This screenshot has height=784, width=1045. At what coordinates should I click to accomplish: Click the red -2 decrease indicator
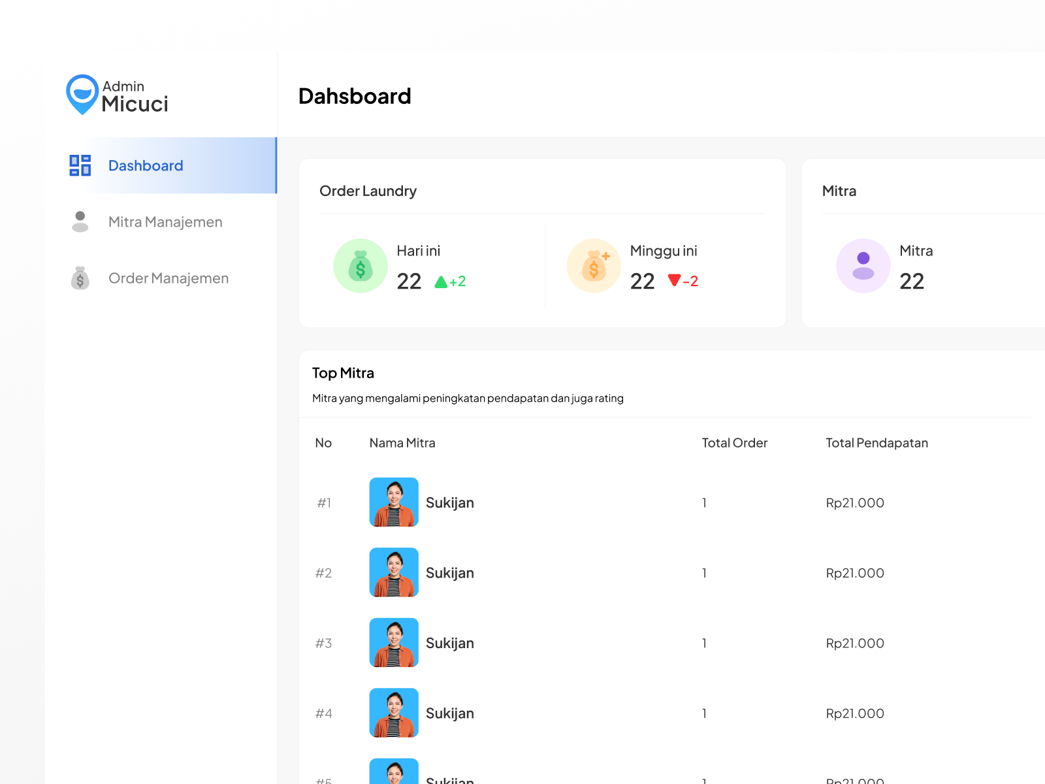(x=683, y=281)
